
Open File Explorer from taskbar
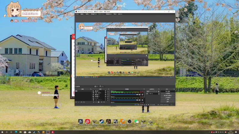pyautogui.click(x=20, y=132)
